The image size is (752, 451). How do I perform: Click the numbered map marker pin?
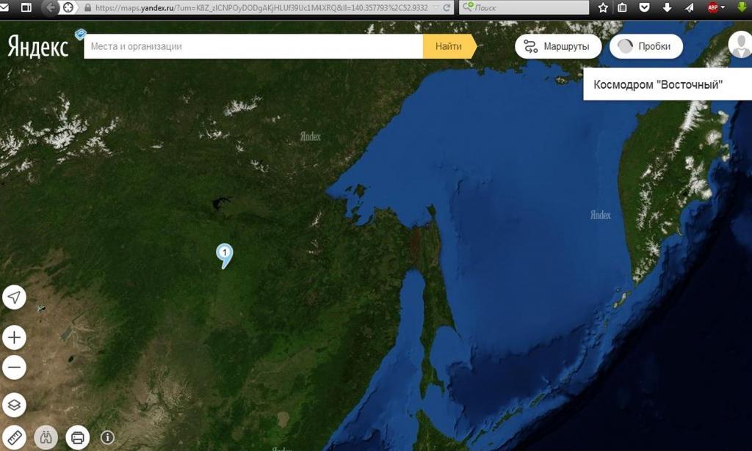[x=225, y=254]
